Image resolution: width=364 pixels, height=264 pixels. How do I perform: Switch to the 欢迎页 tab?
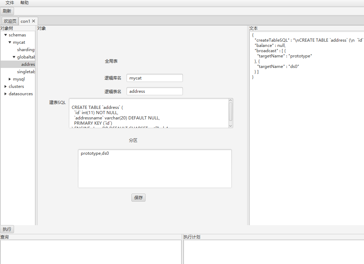point(10,21)
